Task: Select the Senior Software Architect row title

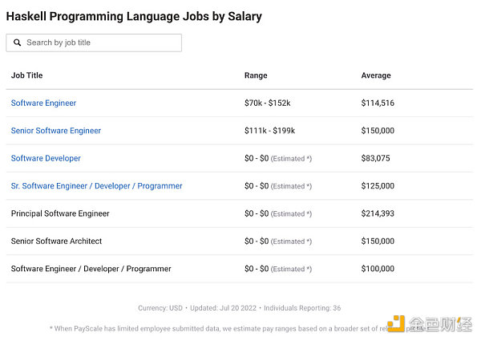Action: point(56,242)
